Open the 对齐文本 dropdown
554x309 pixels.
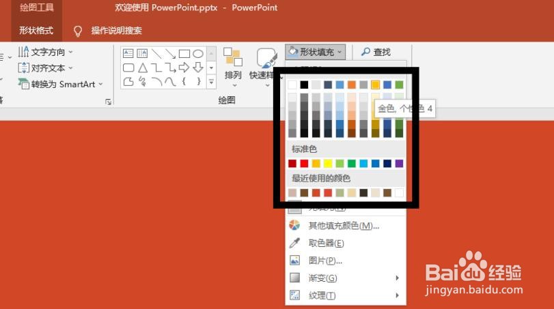coord(45,68)
